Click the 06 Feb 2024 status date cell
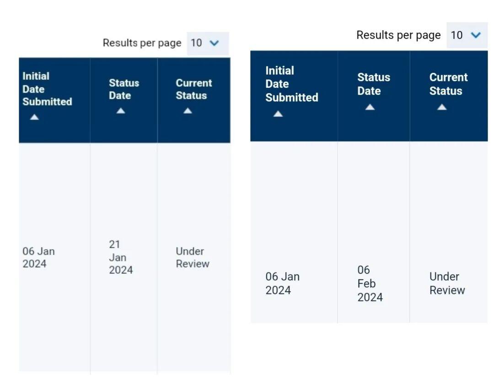This screenshot has height=378, width=494. (x=370, y=283)
